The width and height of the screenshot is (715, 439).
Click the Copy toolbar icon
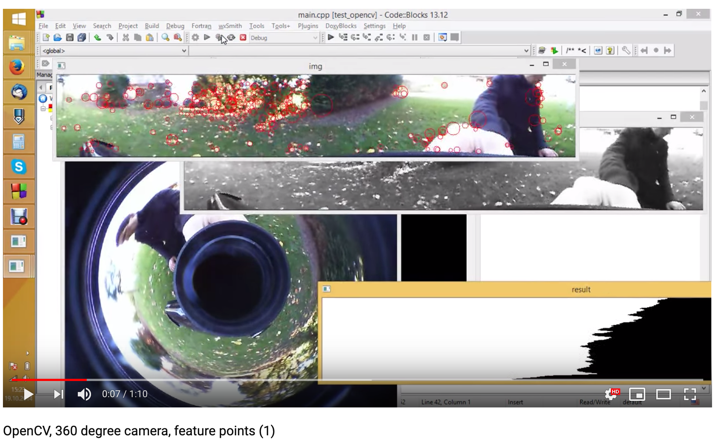coord(138,37)
